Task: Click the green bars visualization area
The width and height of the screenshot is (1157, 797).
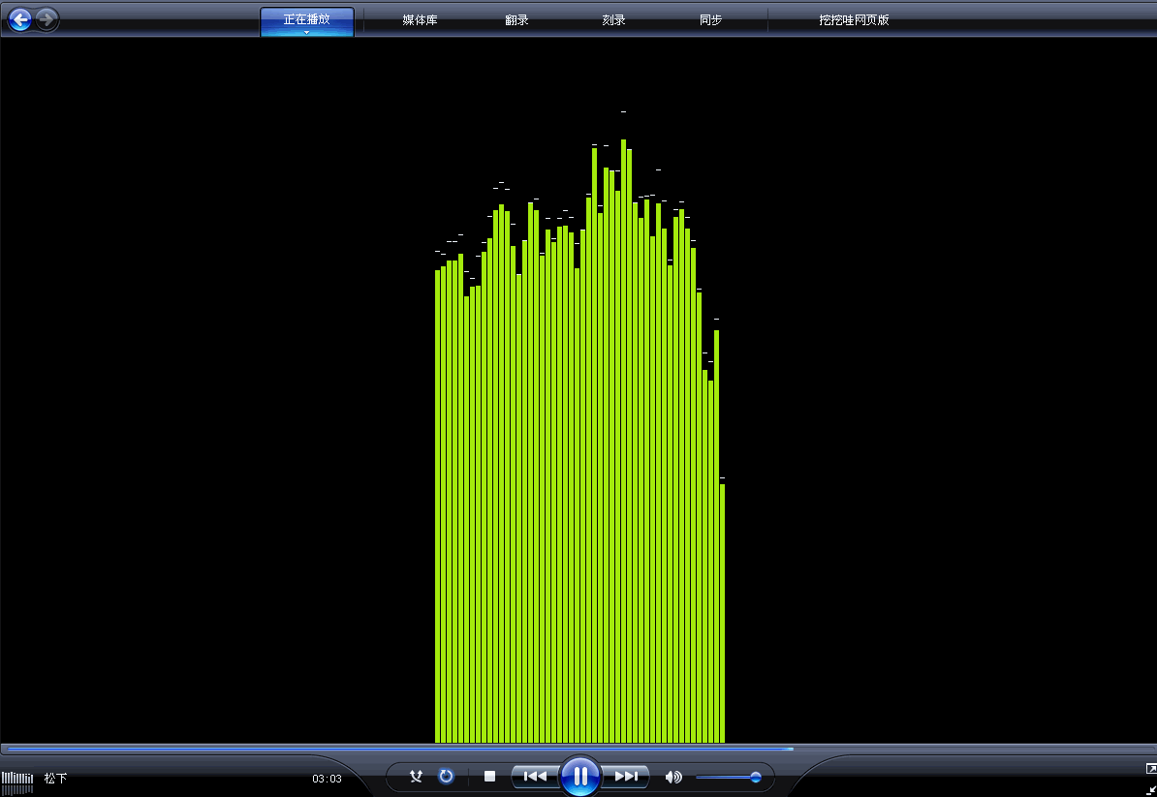Action: tap(580, 443)
